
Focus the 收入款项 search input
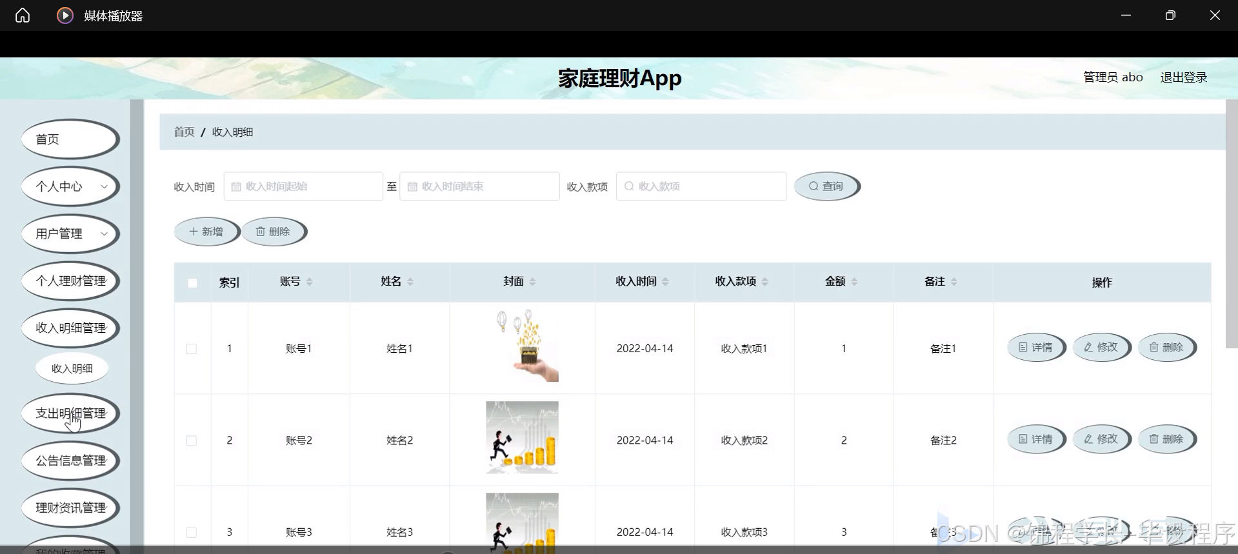701,186
